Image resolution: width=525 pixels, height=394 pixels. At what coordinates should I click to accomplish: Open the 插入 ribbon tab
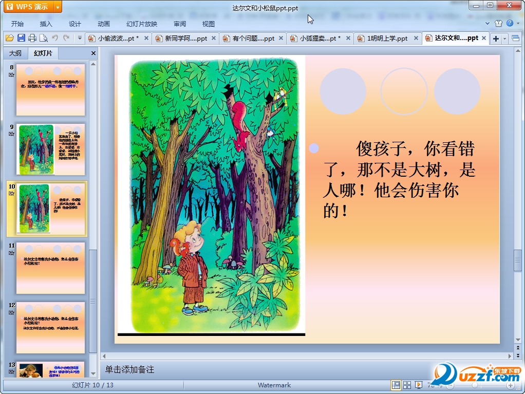[x=46, y=24]
